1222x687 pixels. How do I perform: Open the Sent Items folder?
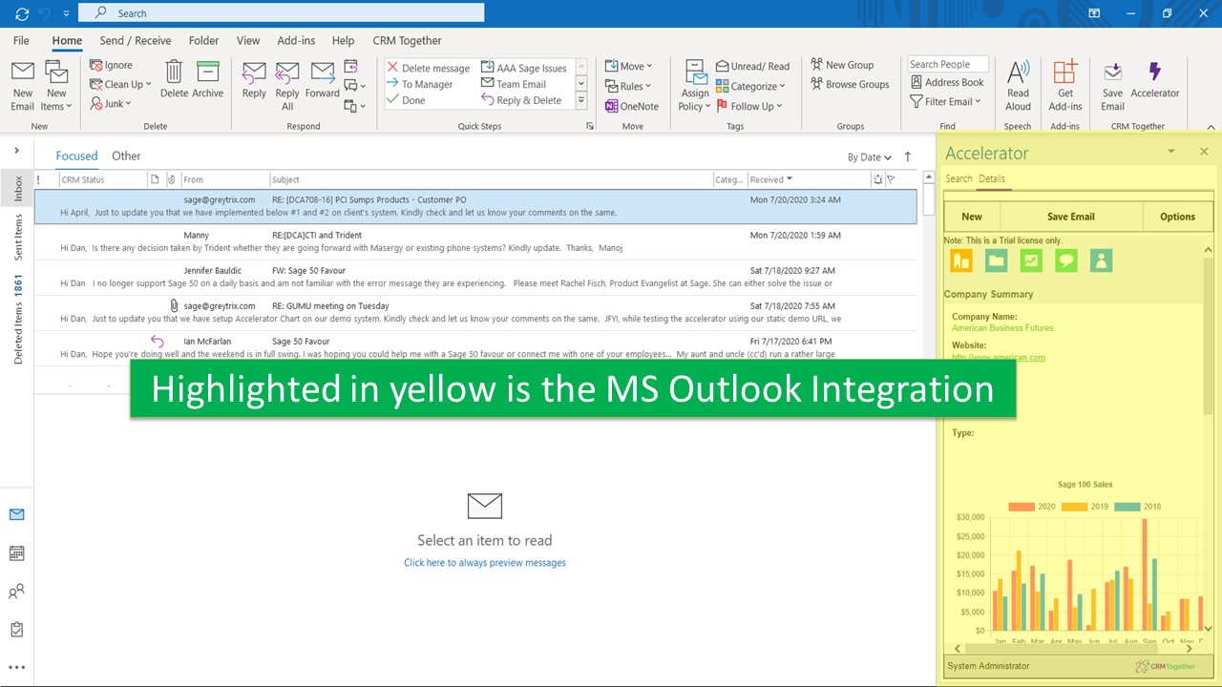tap(17, 238)
